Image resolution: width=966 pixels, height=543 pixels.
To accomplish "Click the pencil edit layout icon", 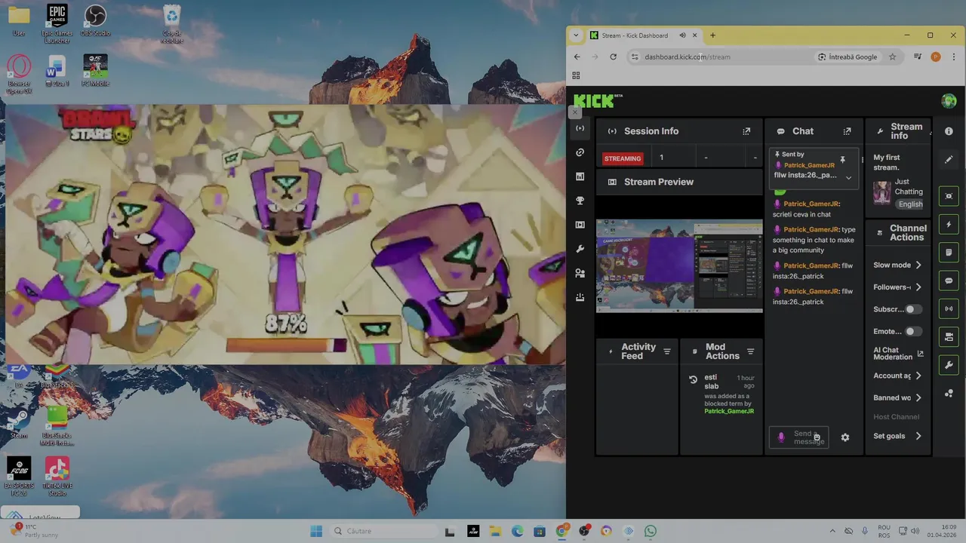I will (949, 160).
